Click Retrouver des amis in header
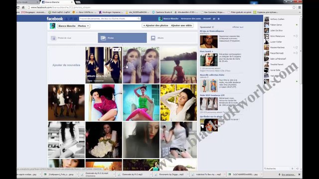319x179 pixels. pos(191,19)
